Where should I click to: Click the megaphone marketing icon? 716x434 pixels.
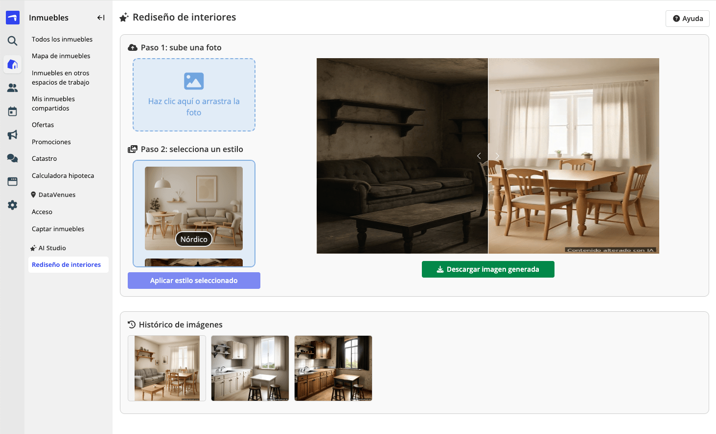pos(12,134)
